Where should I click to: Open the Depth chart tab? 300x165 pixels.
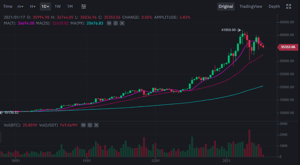pyautogui.click(x=274, y=6)
